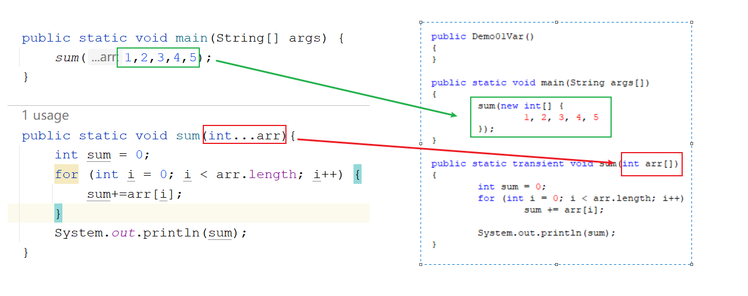Screen dimensions: 748x296
Task: Click System.out.println(sum) in the left editor
Action: tap(151, 233)
